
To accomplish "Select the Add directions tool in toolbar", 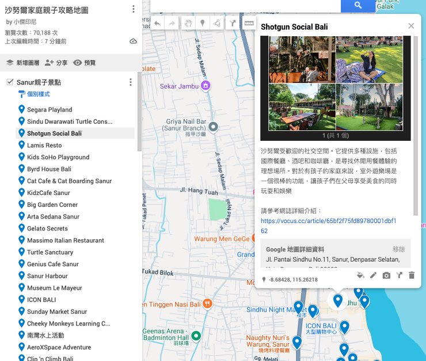I will click(x=233, y=24).
